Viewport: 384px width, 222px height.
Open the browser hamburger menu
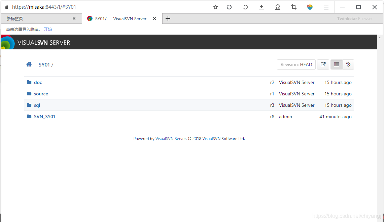(x=326, y=7)
